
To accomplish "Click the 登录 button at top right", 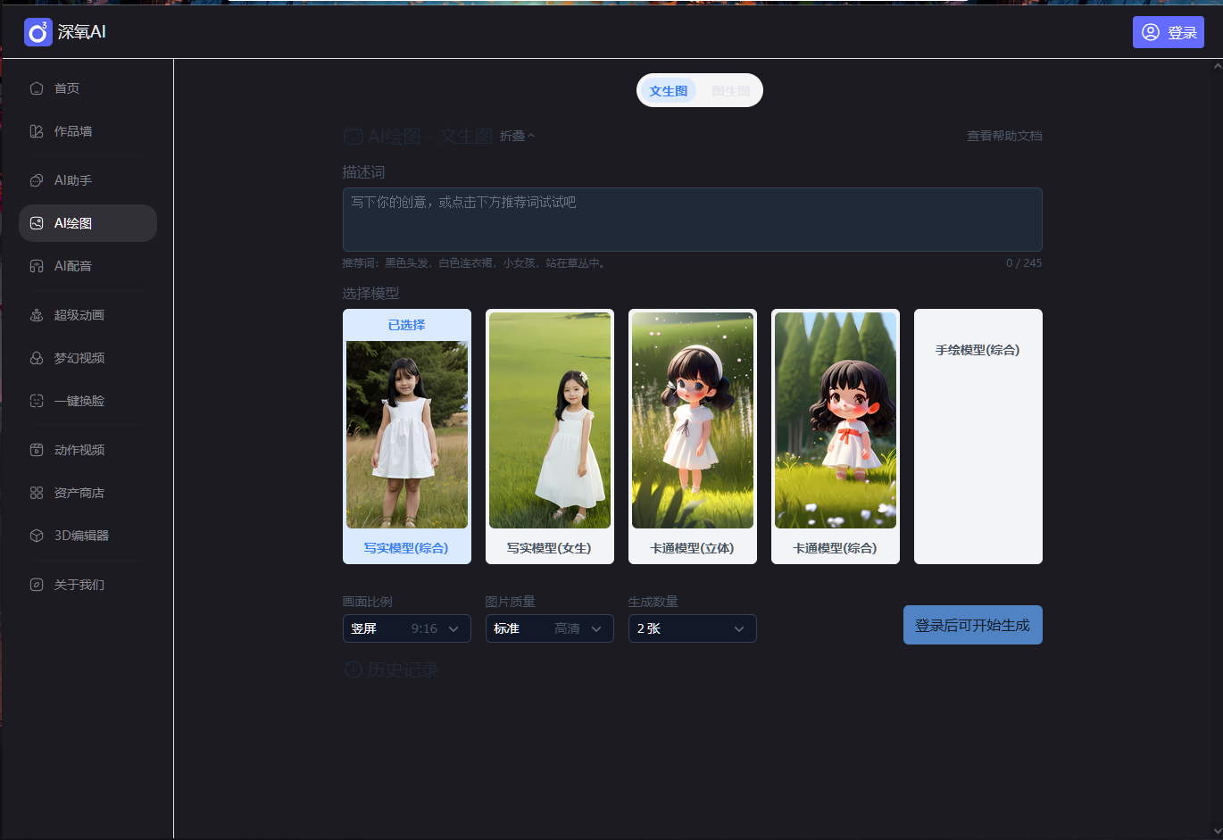I will pos(1168,32).
